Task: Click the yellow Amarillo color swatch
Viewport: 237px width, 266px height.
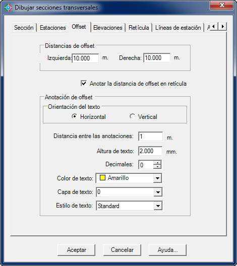Action: pos(102,178)
